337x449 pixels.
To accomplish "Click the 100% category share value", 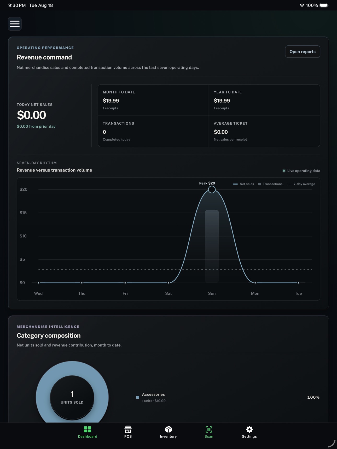I will pos(313,397).
